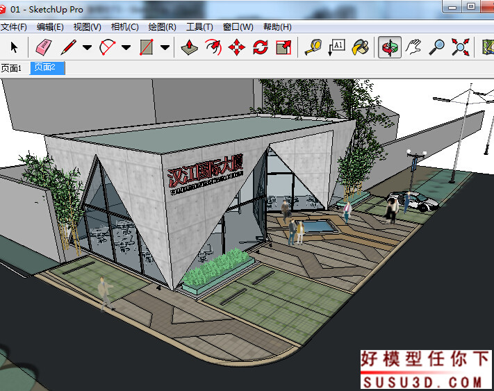Viewport: 494px width, 391px height.
Task: Pick the Rotate tool
Action: (261, 47)
